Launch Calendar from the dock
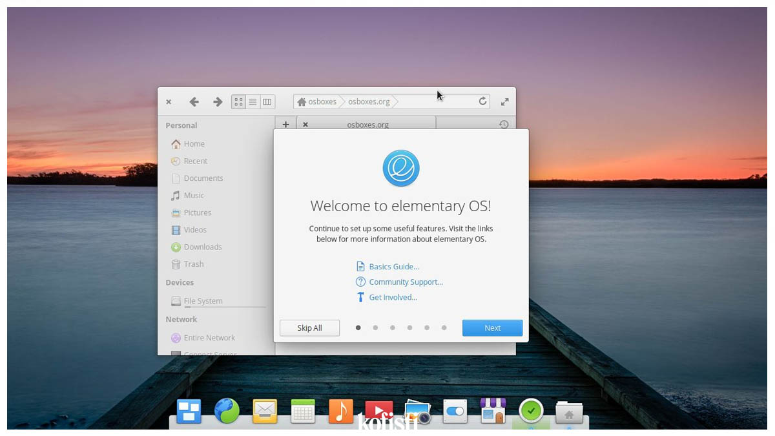 tap(303, 411)
